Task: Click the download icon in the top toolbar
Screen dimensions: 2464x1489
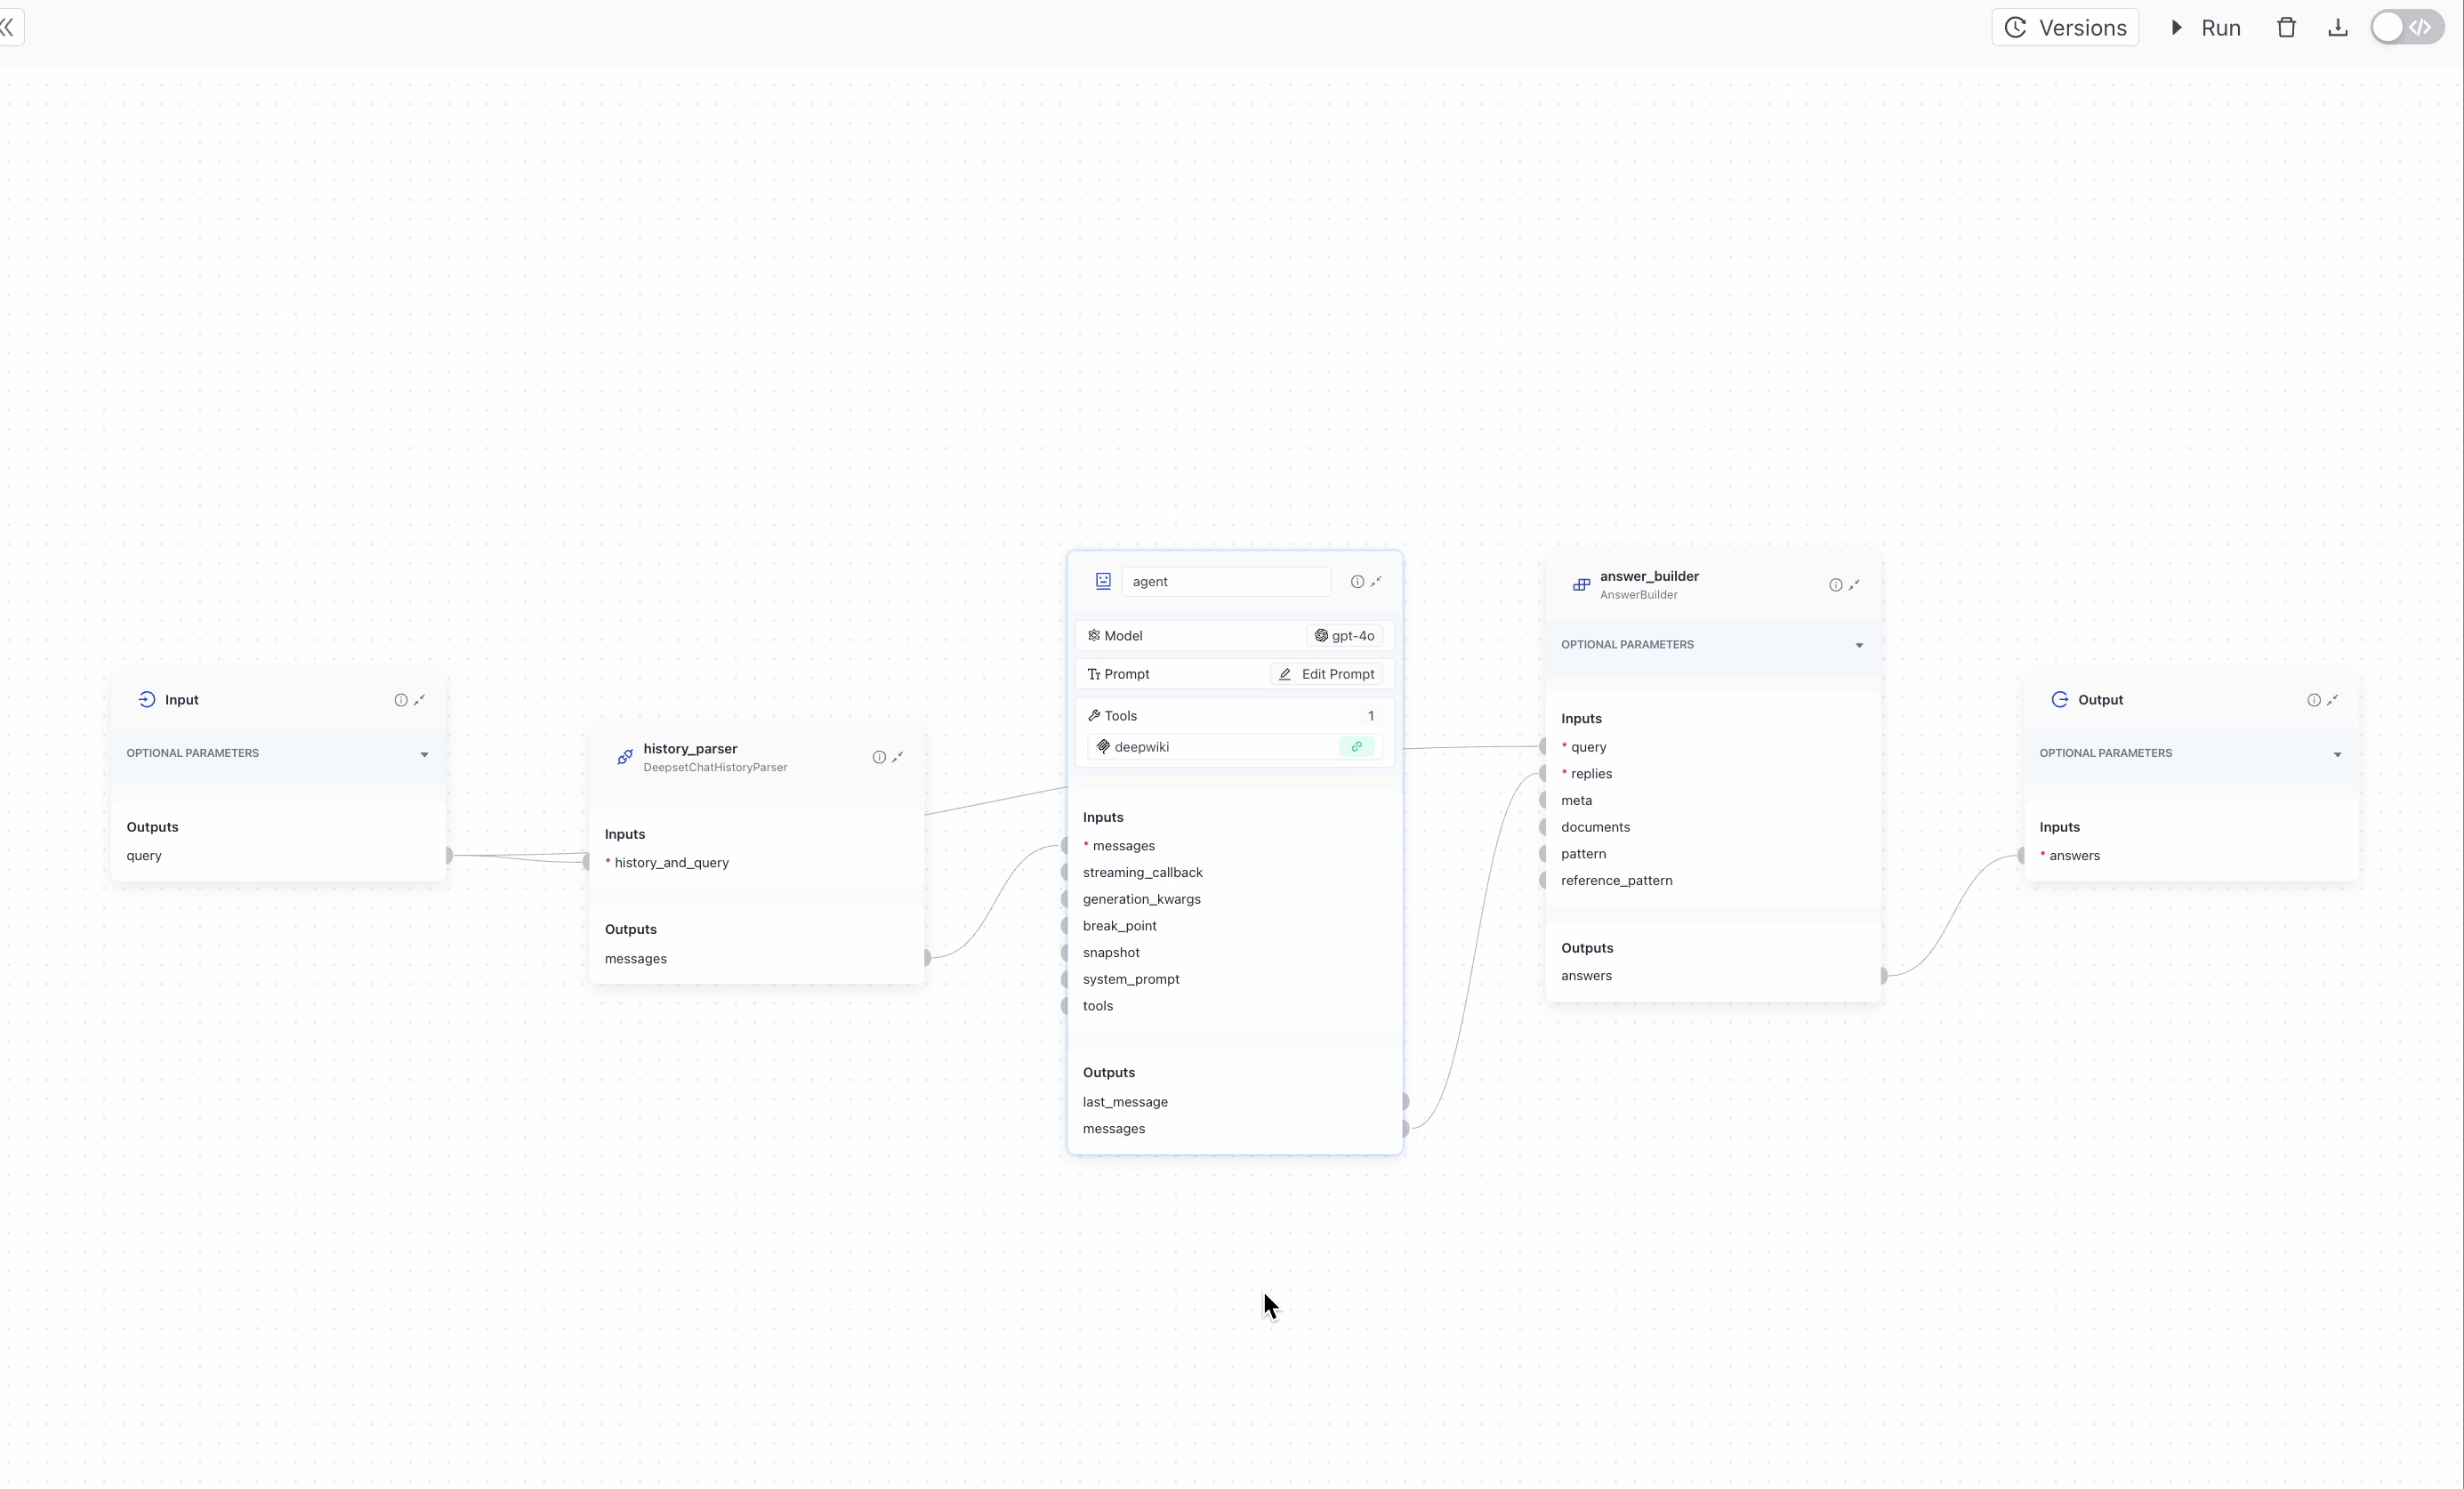Action: click(x=2338, y=27)
